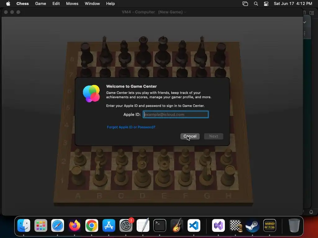Open Stage Manager window icon in menu bar
318x238 pixels.
pyautogui.click(x=245, y=4)
